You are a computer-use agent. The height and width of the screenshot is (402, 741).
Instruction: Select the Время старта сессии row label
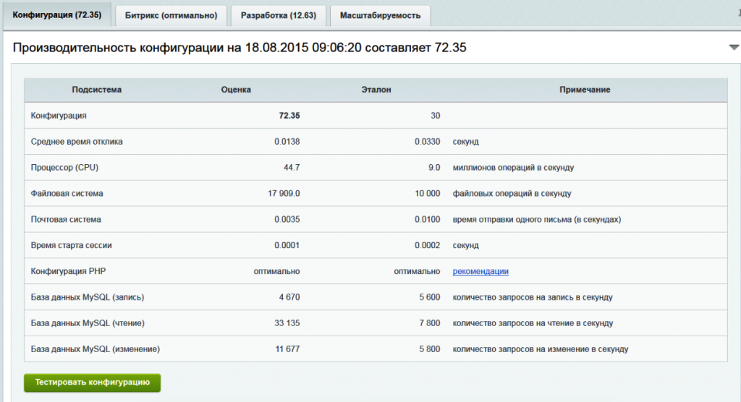(x=71, y=245)
